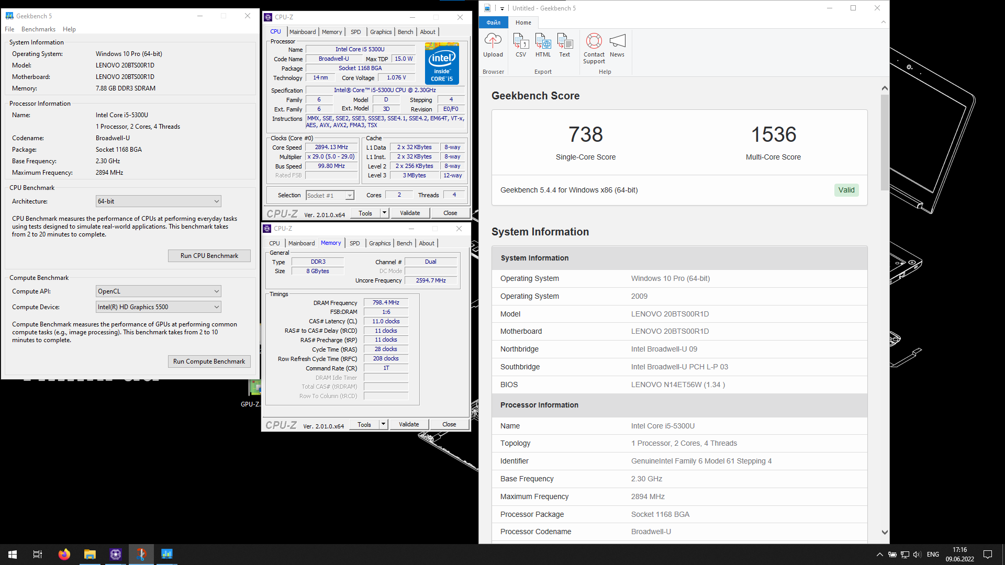
Task: Click the 1536 Multi-Core Score
Action: click(773, 135)
